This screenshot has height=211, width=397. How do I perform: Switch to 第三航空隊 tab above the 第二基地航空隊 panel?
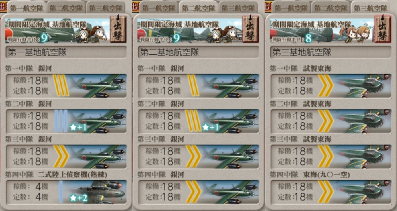238,8
